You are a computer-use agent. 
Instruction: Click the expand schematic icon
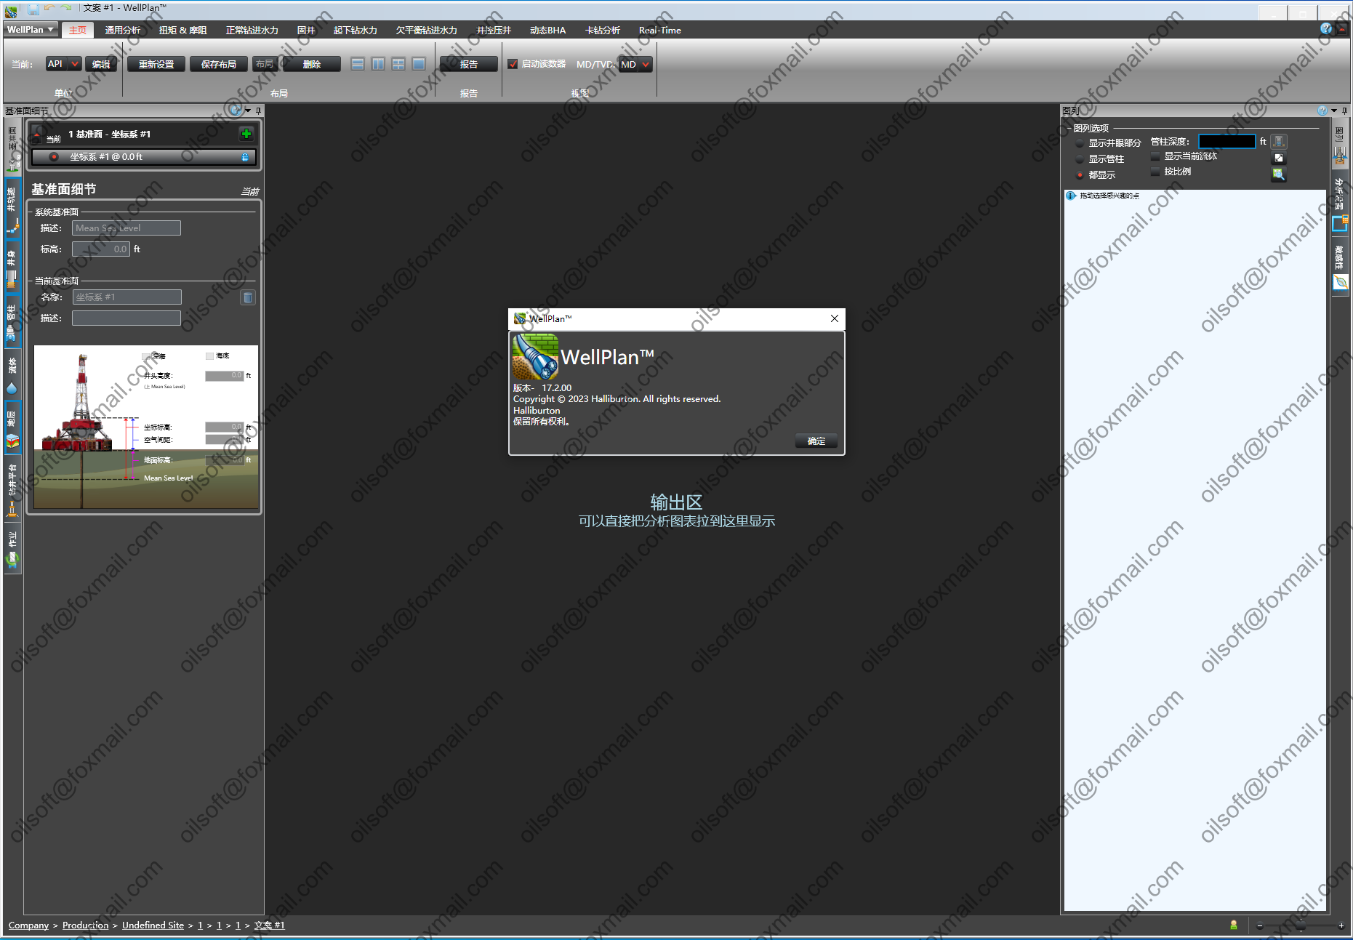click(1279, 158)
